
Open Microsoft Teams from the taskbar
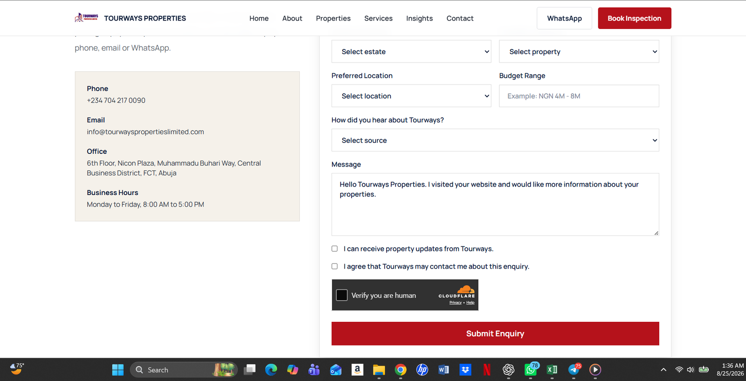click(x=314, y=370)
